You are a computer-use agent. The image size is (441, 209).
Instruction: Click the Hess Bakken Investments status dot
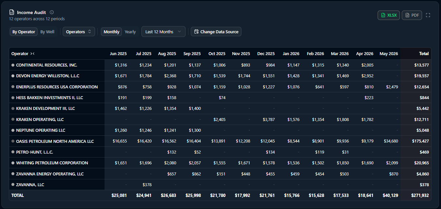click(x=13, y=97)
